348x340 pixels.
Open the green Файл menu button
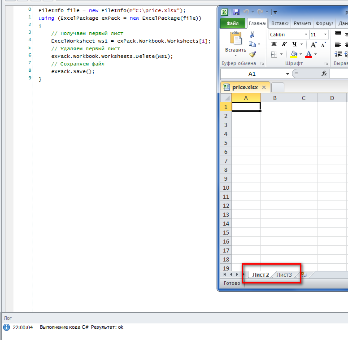coord(233,23)
